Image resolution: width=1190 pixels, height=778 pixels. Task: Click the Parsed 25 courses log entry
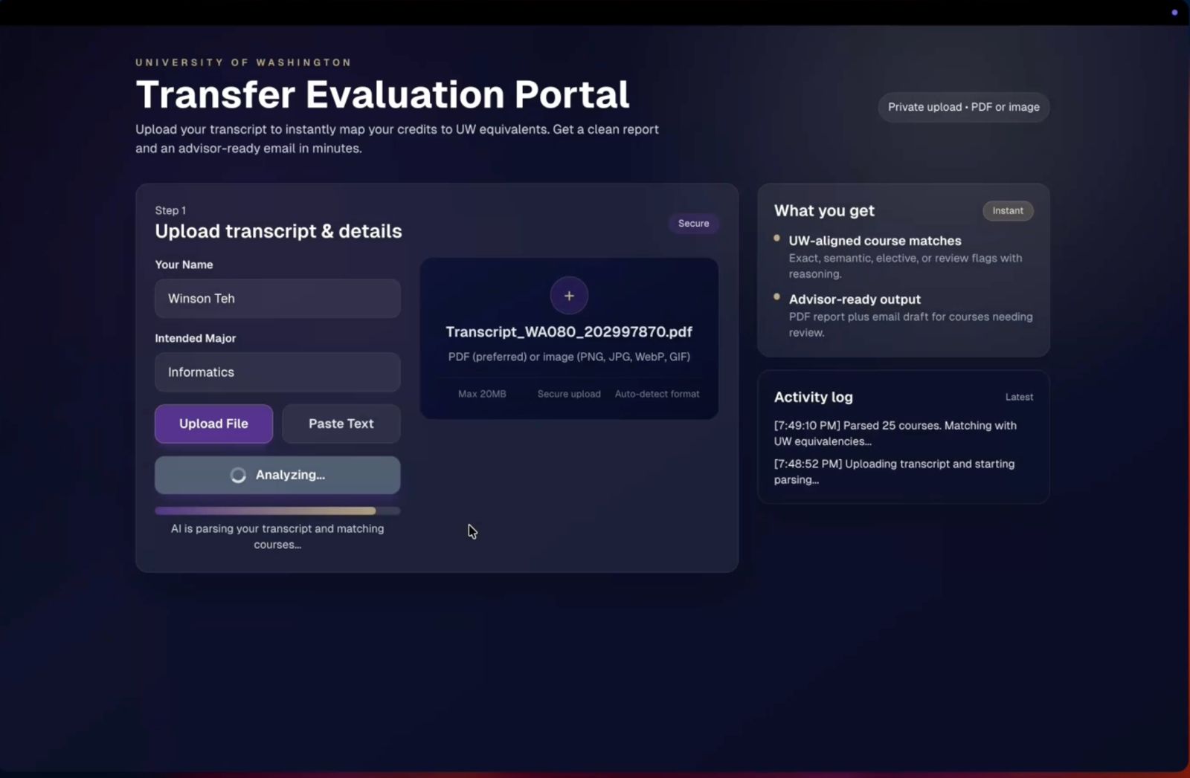coord(895,433)
